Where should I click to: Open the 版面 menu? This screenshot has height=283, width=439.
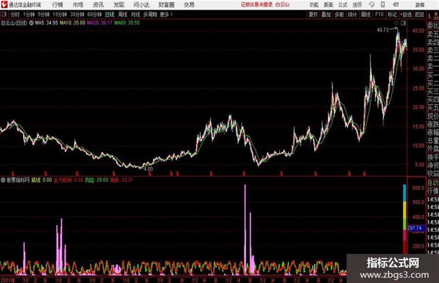click(328, 5)
